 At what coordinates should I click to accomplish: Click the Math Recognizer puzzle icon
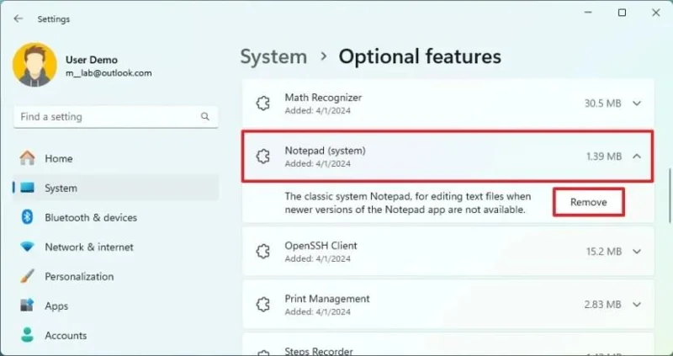click(x=262, y=104)
